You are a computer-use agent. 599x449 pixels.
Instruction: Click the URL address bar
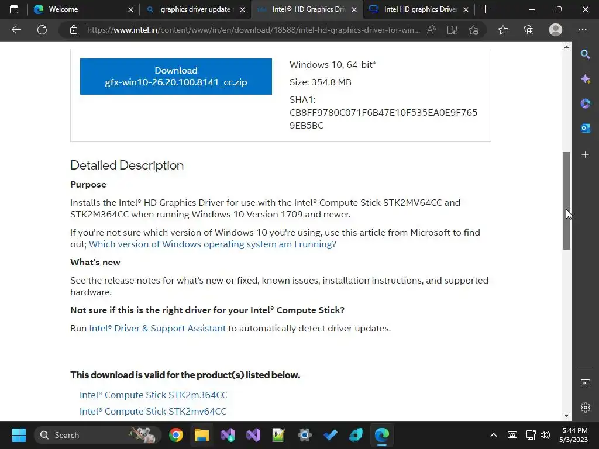point(253,30)
